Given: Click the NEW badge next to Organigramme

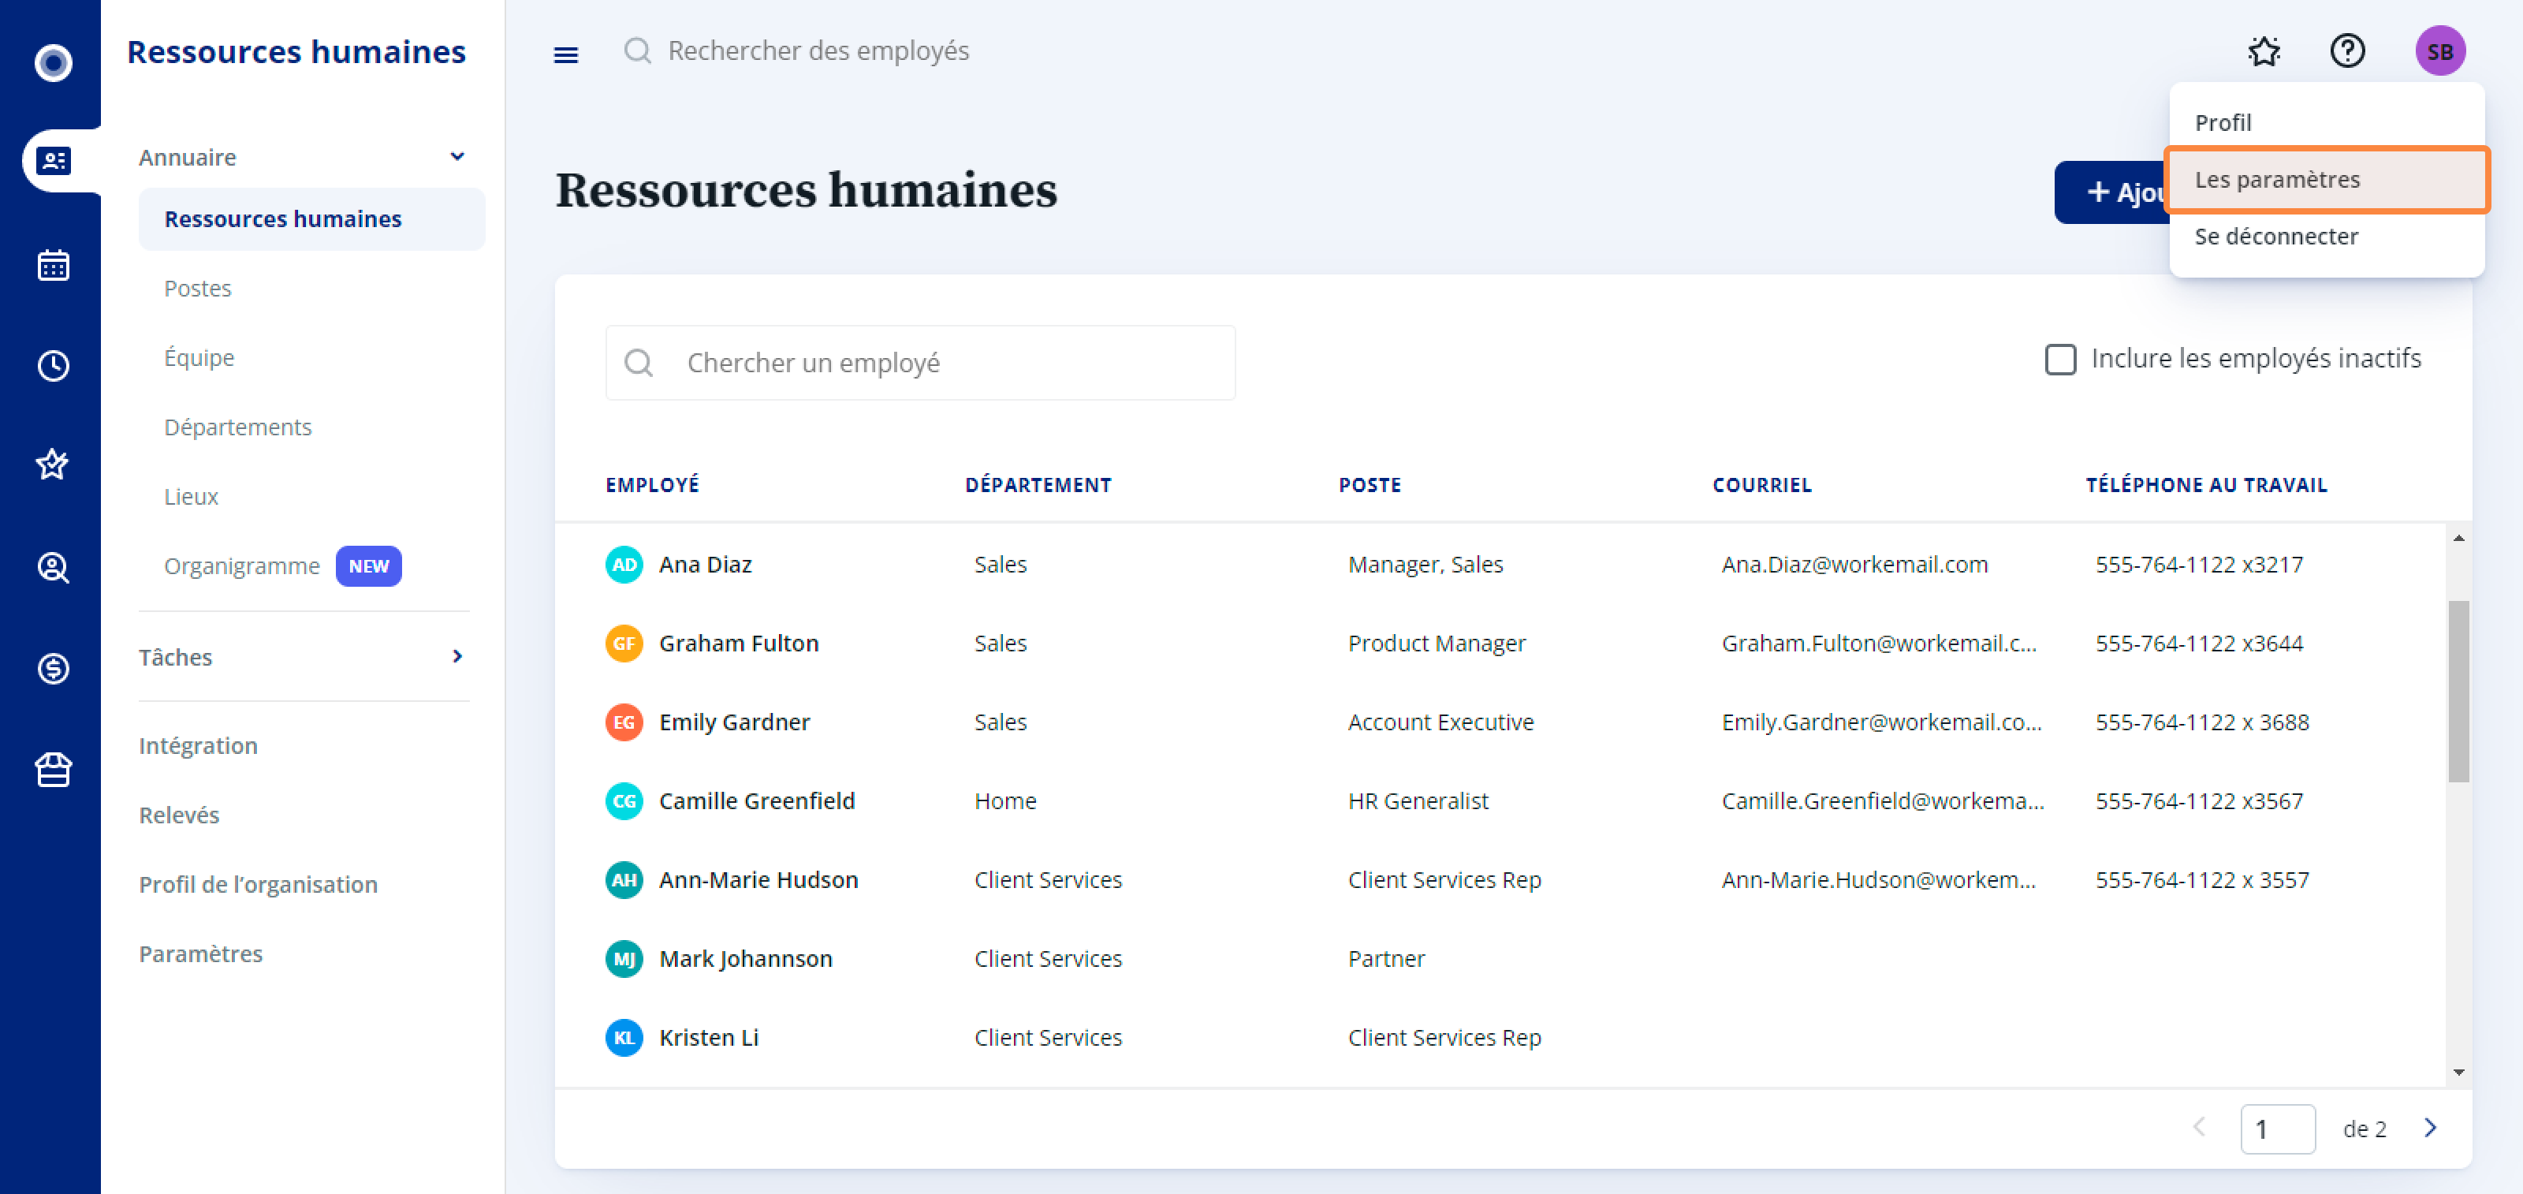Looking at the screenshot, I should pyautogui.click(x=368, y=566).
